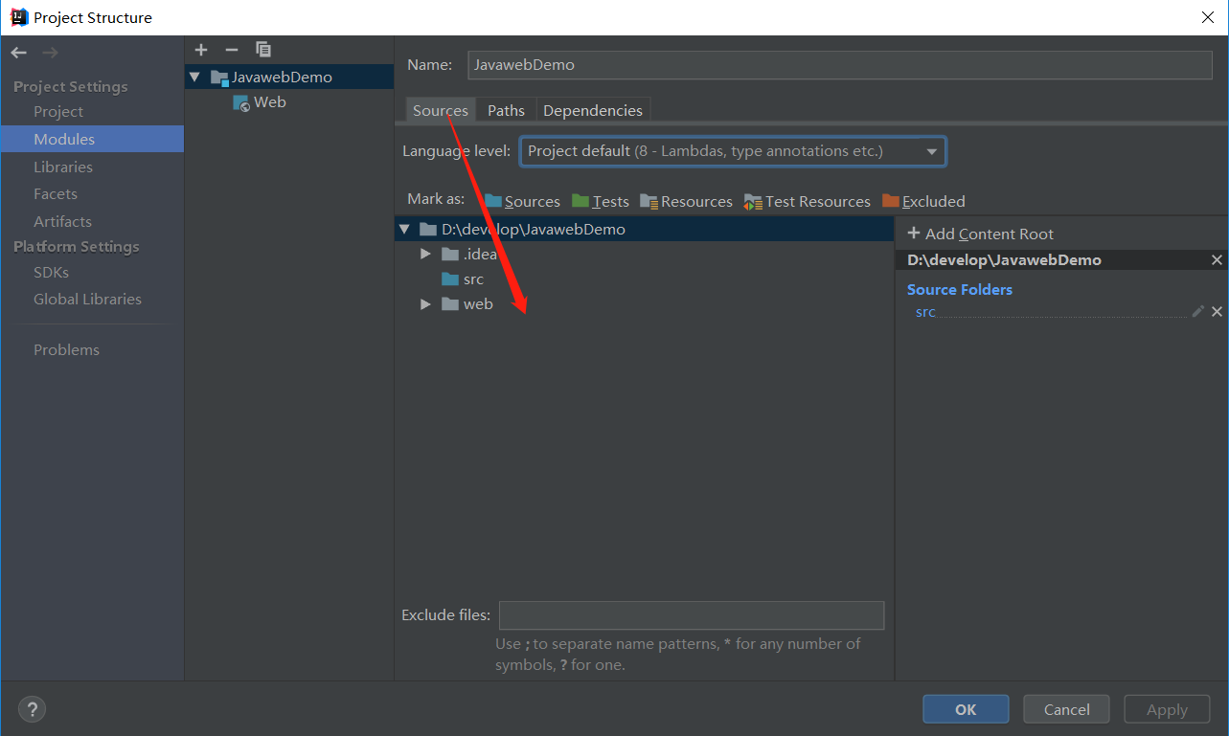Remove D:\develop\JavawebDemo content root
This screenshot has height=736, width=1229.
pyautogui.click(x=1217, y=260)
